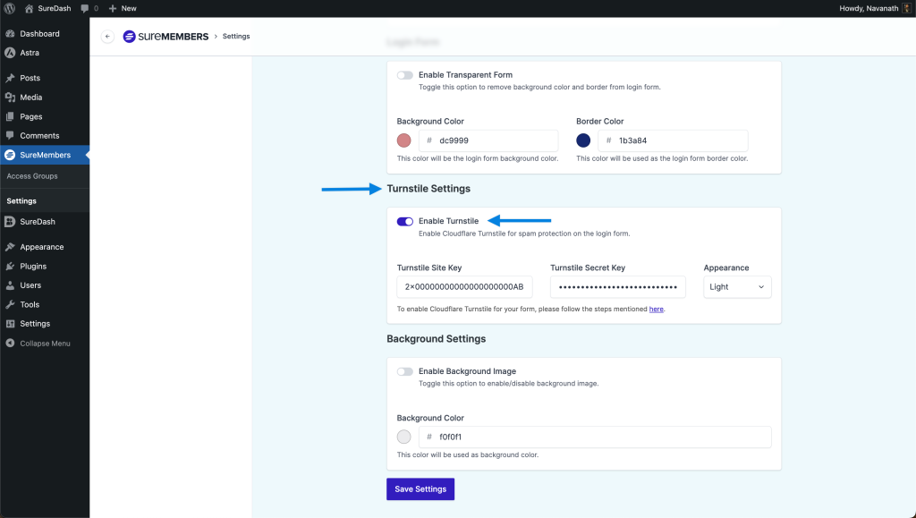The height and width of the screenshot is (518, 916).
Task: Click the Turnstile Secret Key field
Action: [618, 287]
